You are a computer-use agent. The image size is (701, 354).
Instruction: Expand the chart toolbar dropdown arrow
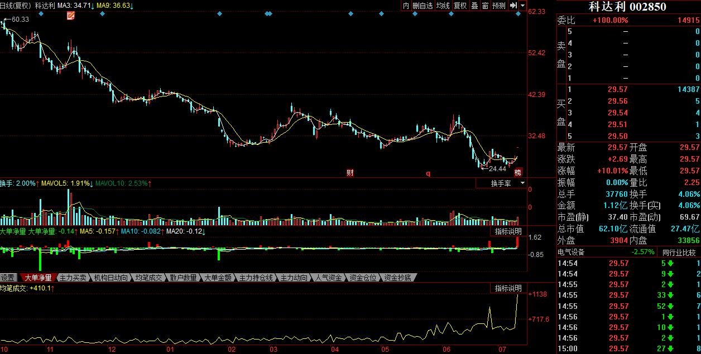coord(522,6)
